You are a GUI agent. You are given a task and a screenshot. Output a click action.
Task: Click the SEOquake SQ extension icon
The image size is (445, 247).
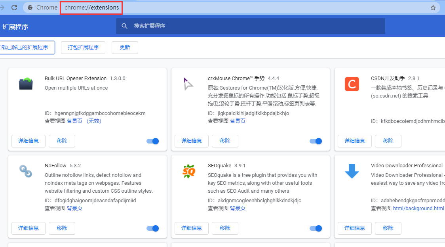[x=188, y=171]
